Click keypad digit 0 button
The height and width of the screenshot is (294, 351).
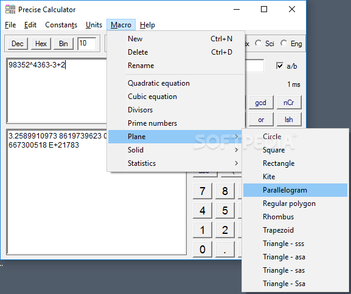pyautogui.click(x=203, y=249)
